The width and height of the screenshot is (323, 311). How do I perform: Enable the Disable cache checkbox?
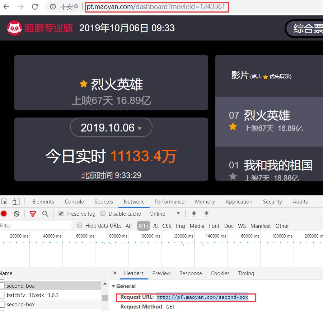[x=103, y=214]
